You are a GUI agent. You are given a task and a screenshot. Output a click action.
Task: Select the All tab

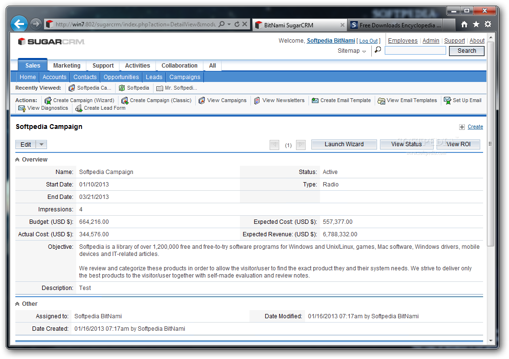(x=213, y=66)
